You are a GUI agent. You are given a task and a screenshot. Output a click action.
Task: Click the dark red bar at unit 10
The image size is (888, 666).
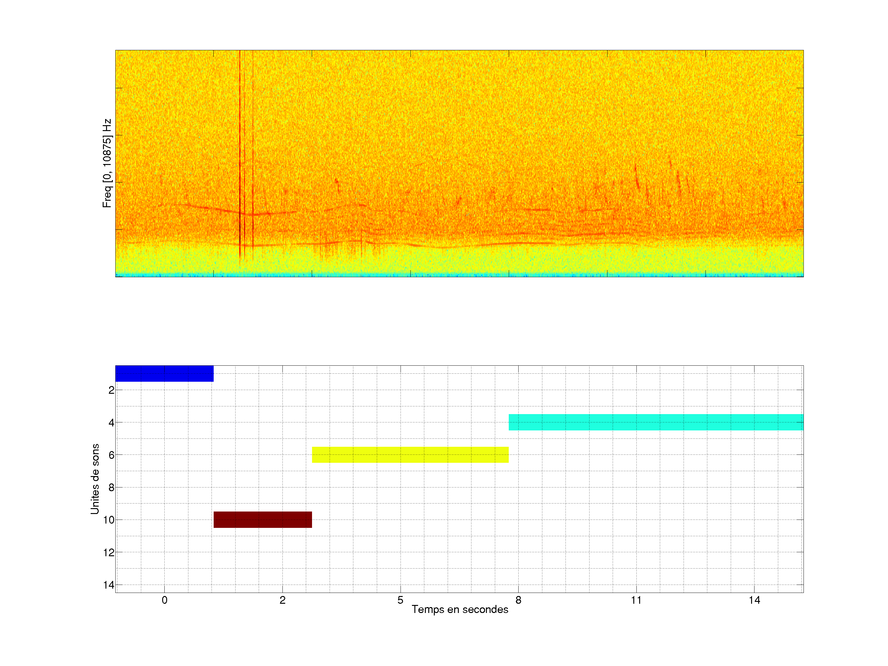coord(263,520)
